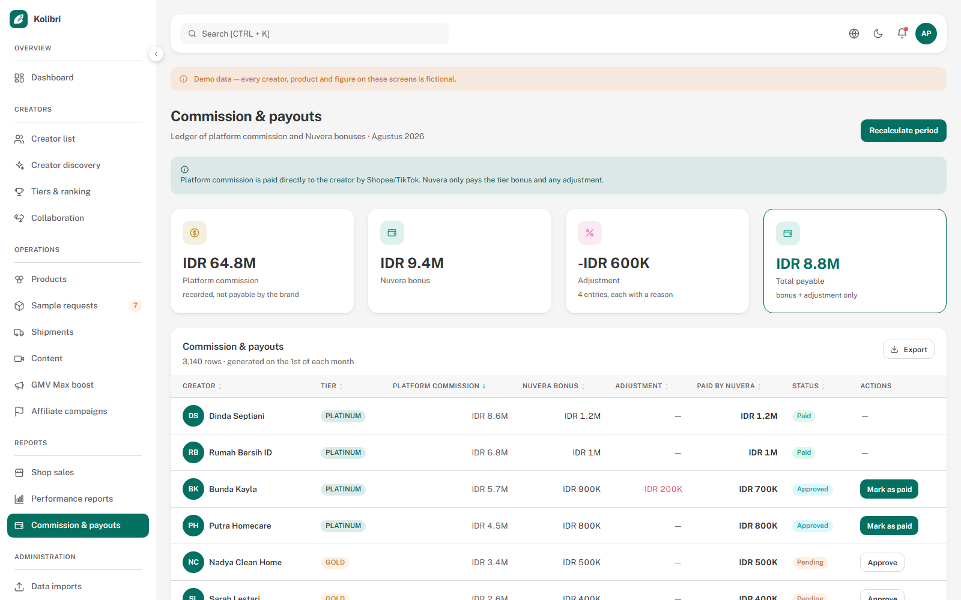Export the commission table
Viewport: 961px width, 600px height.
coord(909,349)
